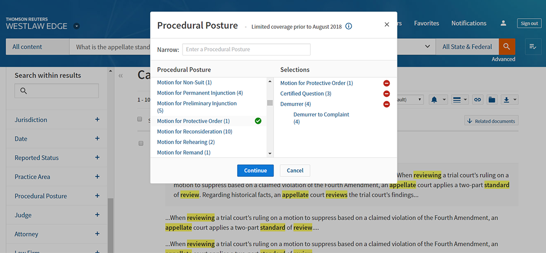Open the Favorites menu
This screenshot has height=253, width=546.
[x=426, y=23]
